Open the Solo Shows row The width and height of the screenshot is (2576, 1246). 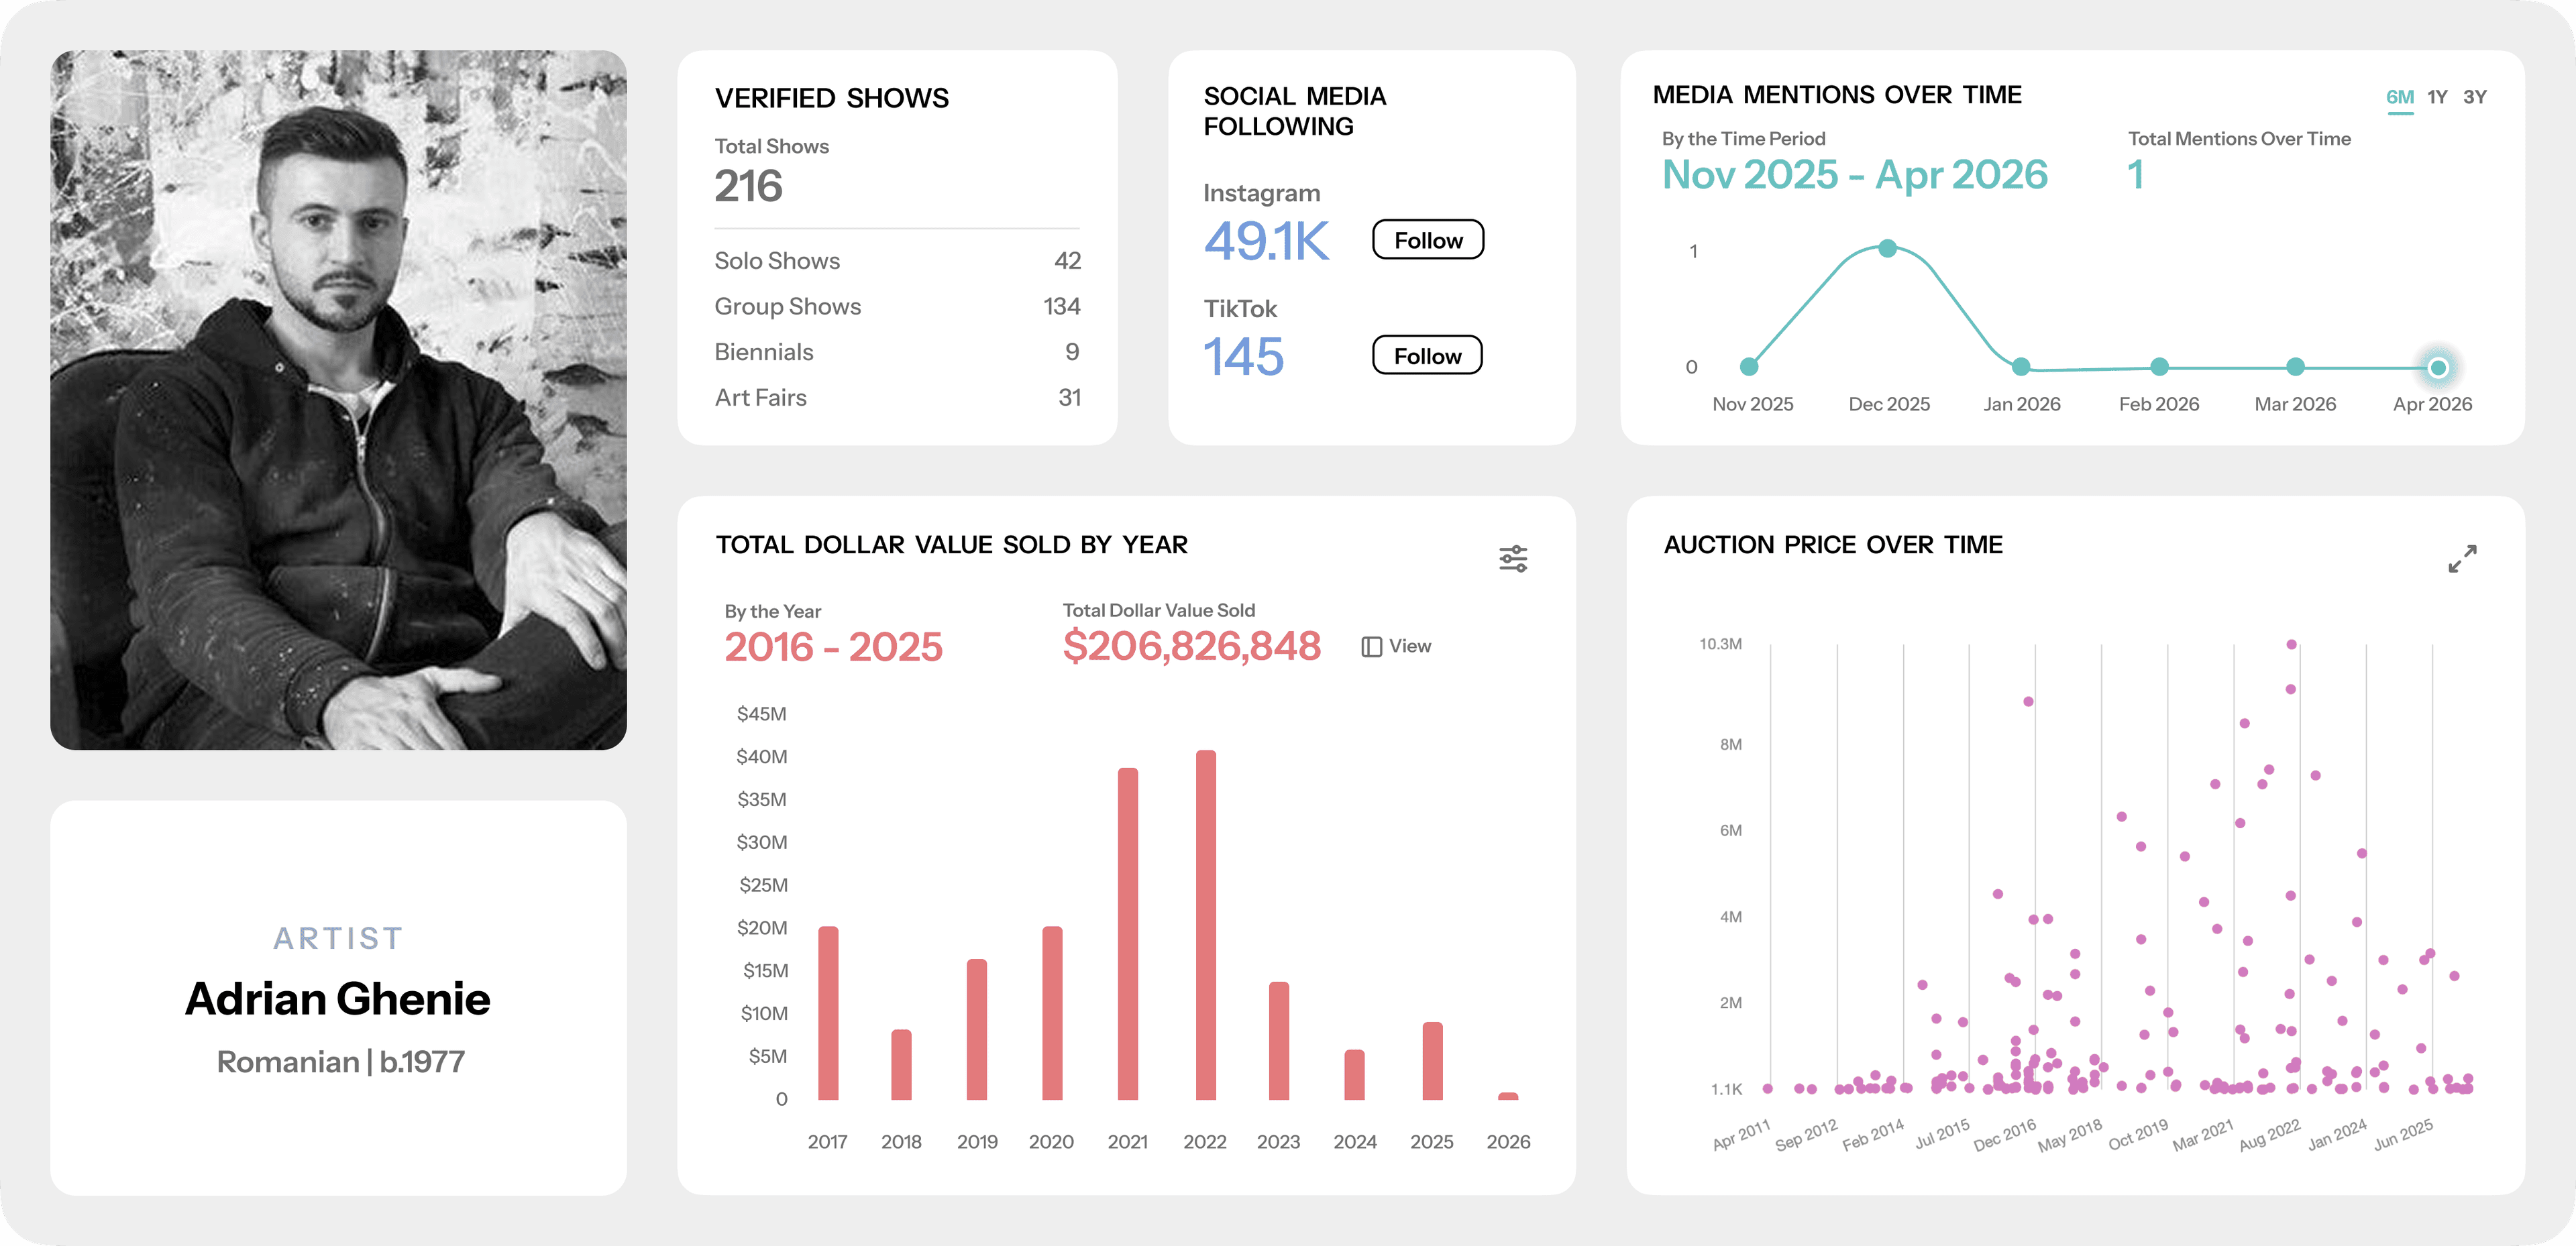tap(897, 261)
